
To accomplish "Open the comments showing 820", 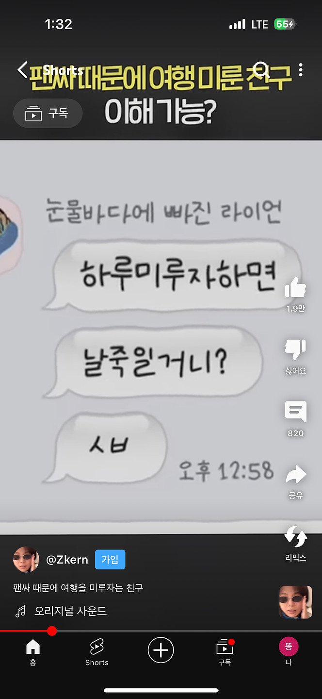I will click(295, 412).
